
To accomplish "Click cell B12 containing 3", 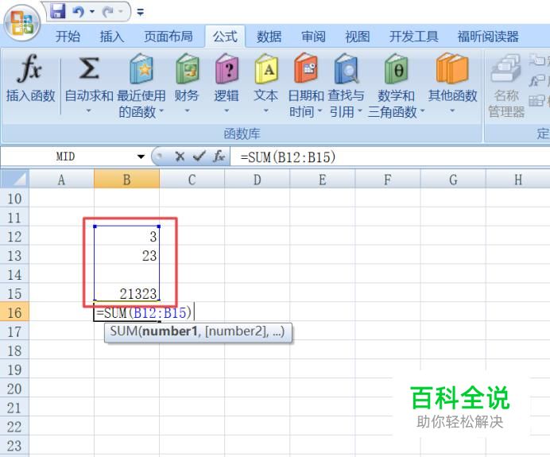I will tap(126, 236).
